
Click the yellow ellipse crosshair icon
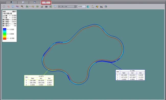(x=33, y=7)
